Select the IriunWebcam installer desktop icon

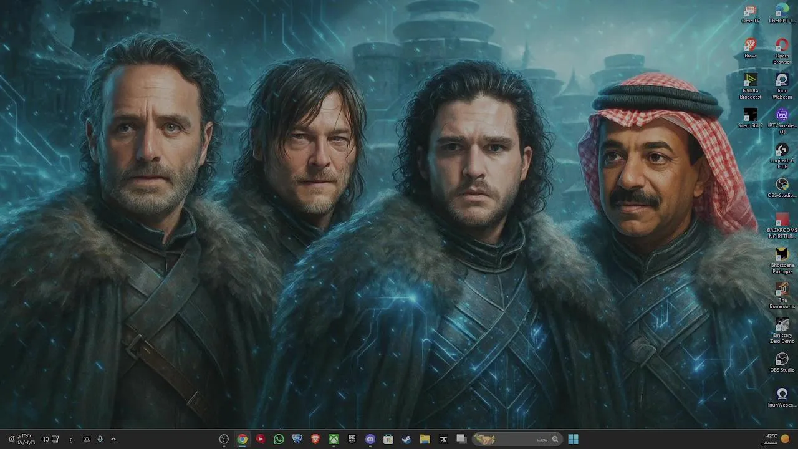coord(782,398)
